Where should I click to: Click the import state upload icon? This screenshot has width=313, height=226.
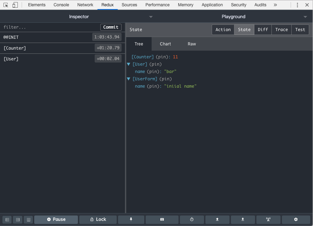pos(217,219)
